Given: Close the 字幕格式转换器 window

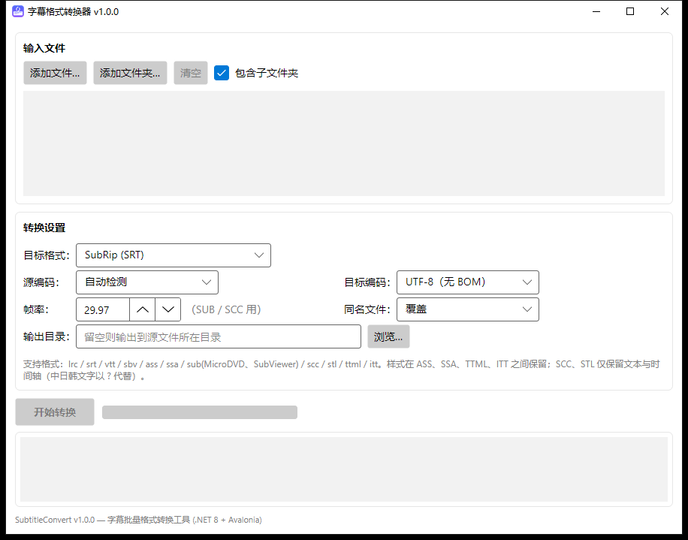Looking at the screenshot, I should (664, 11).
